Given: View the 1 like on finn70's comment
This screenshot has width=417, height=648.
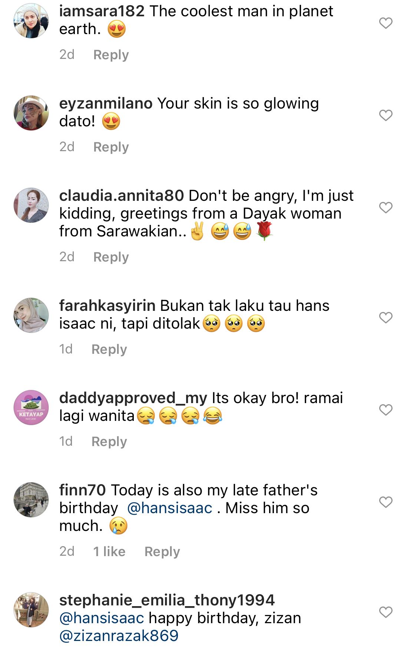Looking at the screenshot, I should click(109, 552).
